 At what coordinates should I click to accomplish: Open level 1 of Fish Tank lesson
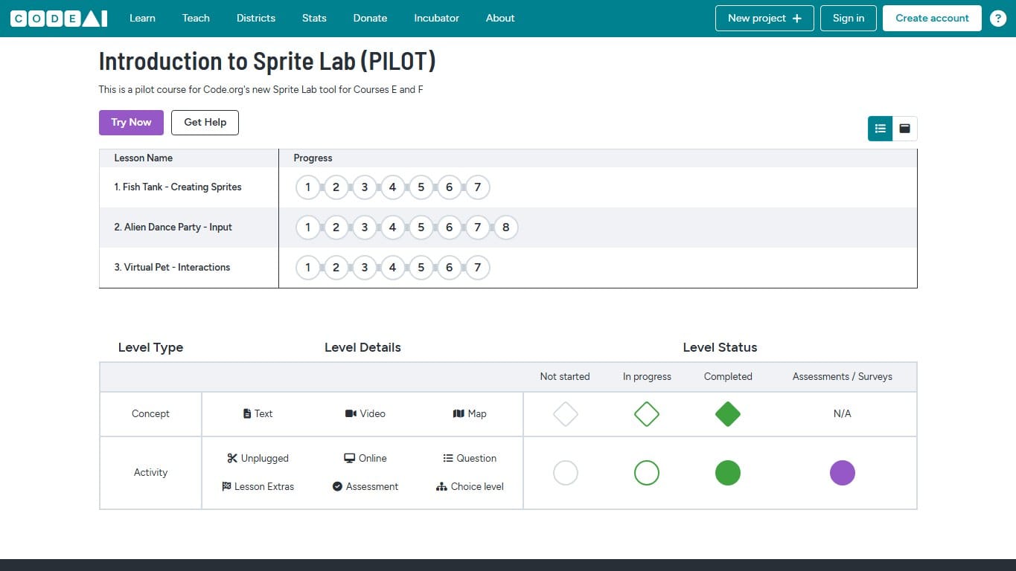[308, 187]
